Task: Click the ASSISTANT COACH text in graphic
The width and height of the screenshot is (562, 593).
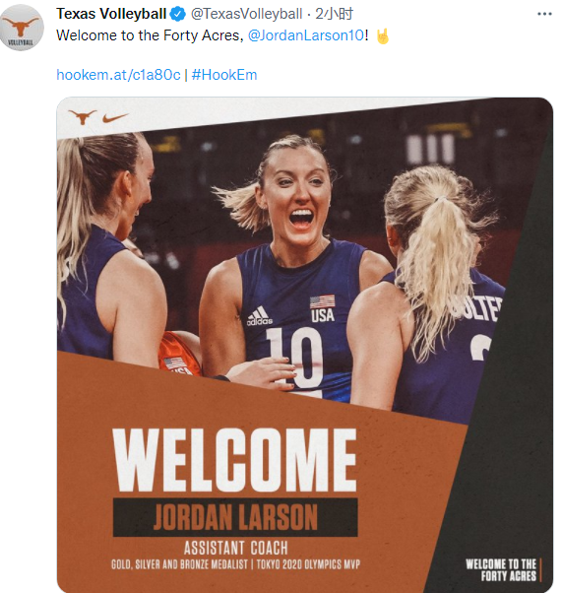Action: (x=236, y=548)
